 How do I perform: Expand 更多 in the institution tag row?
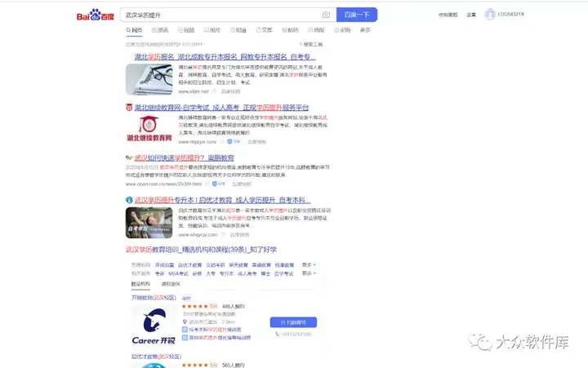(309, 265)
